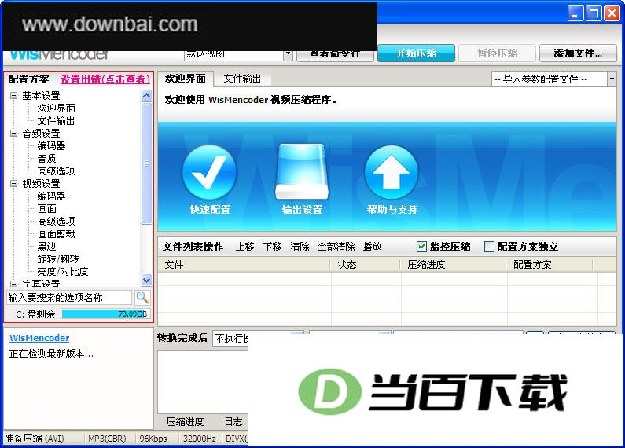
Task: Switch to the 欢迎界面 tab
Action: coord(186,79)
